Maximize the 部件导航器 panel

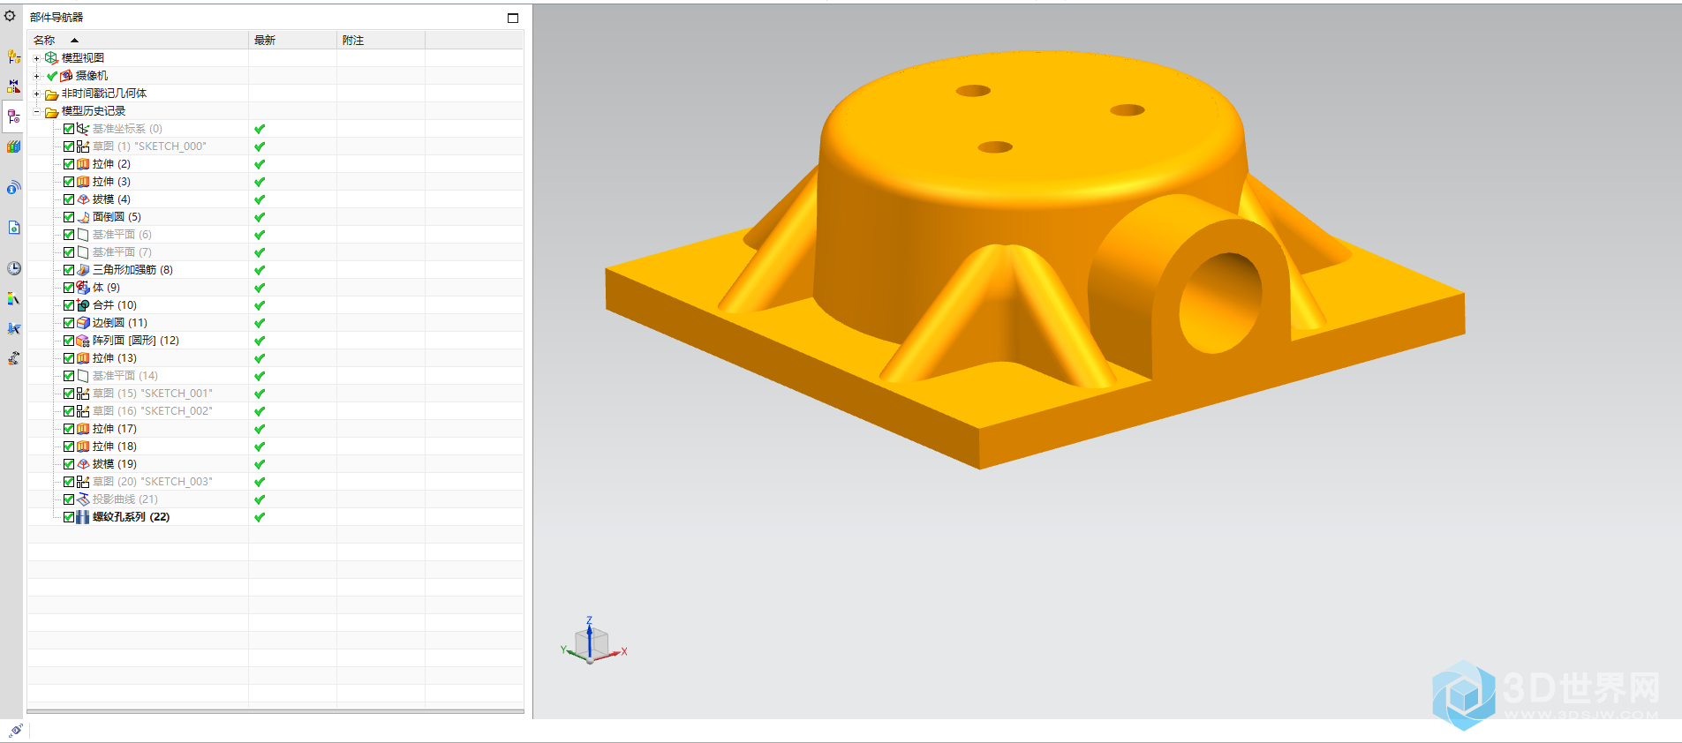point(513,18)
